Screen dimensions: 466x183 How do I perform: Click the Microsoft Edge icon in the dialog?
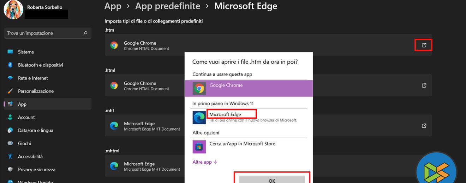coord(199,118)
